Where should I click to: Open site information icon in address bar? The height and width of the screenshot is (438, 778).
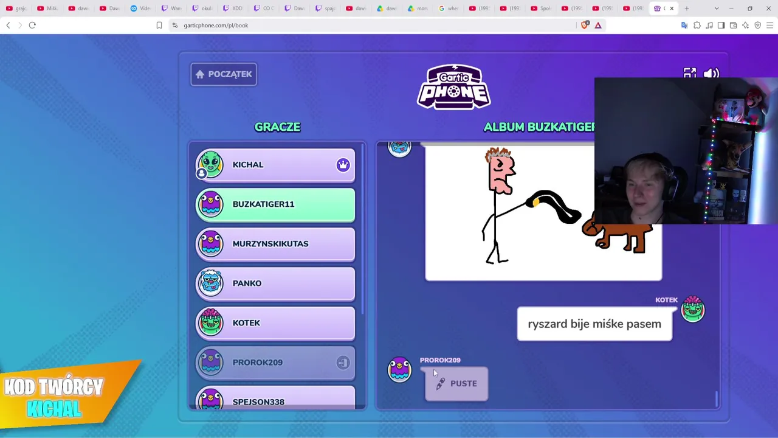pos(175,25)
